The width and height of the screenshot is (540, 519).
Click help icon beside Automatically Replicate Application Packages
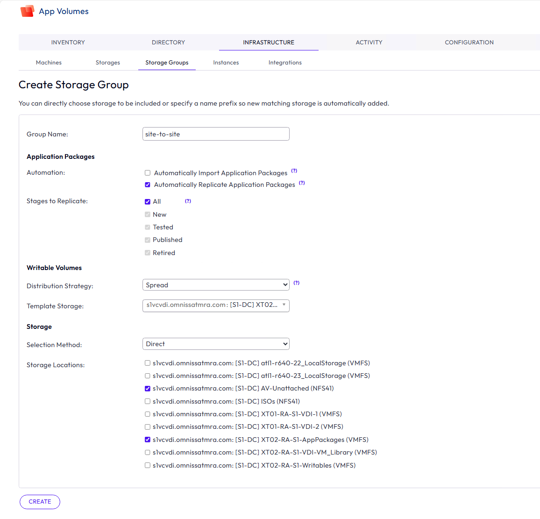(302, 183)
